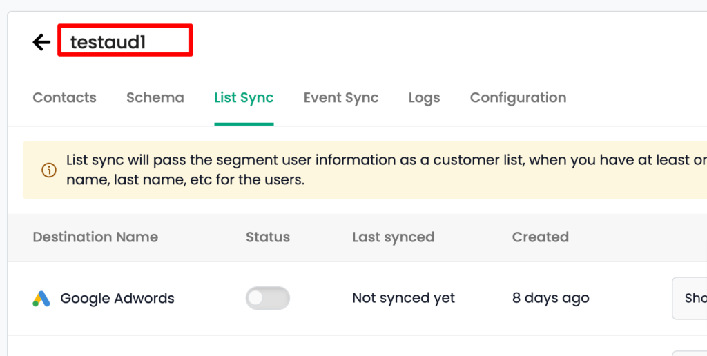Click the back arrow next to testaud1
The image size is (707, 356).
coord(41,42)
